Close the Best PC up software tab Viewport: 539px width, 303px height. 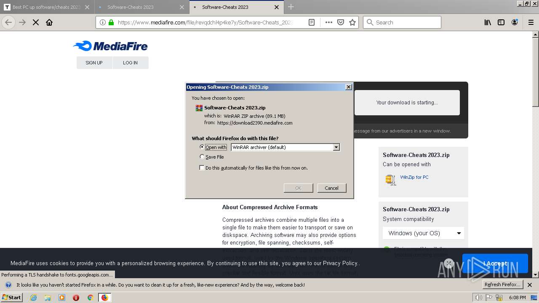tap(87, 7)
